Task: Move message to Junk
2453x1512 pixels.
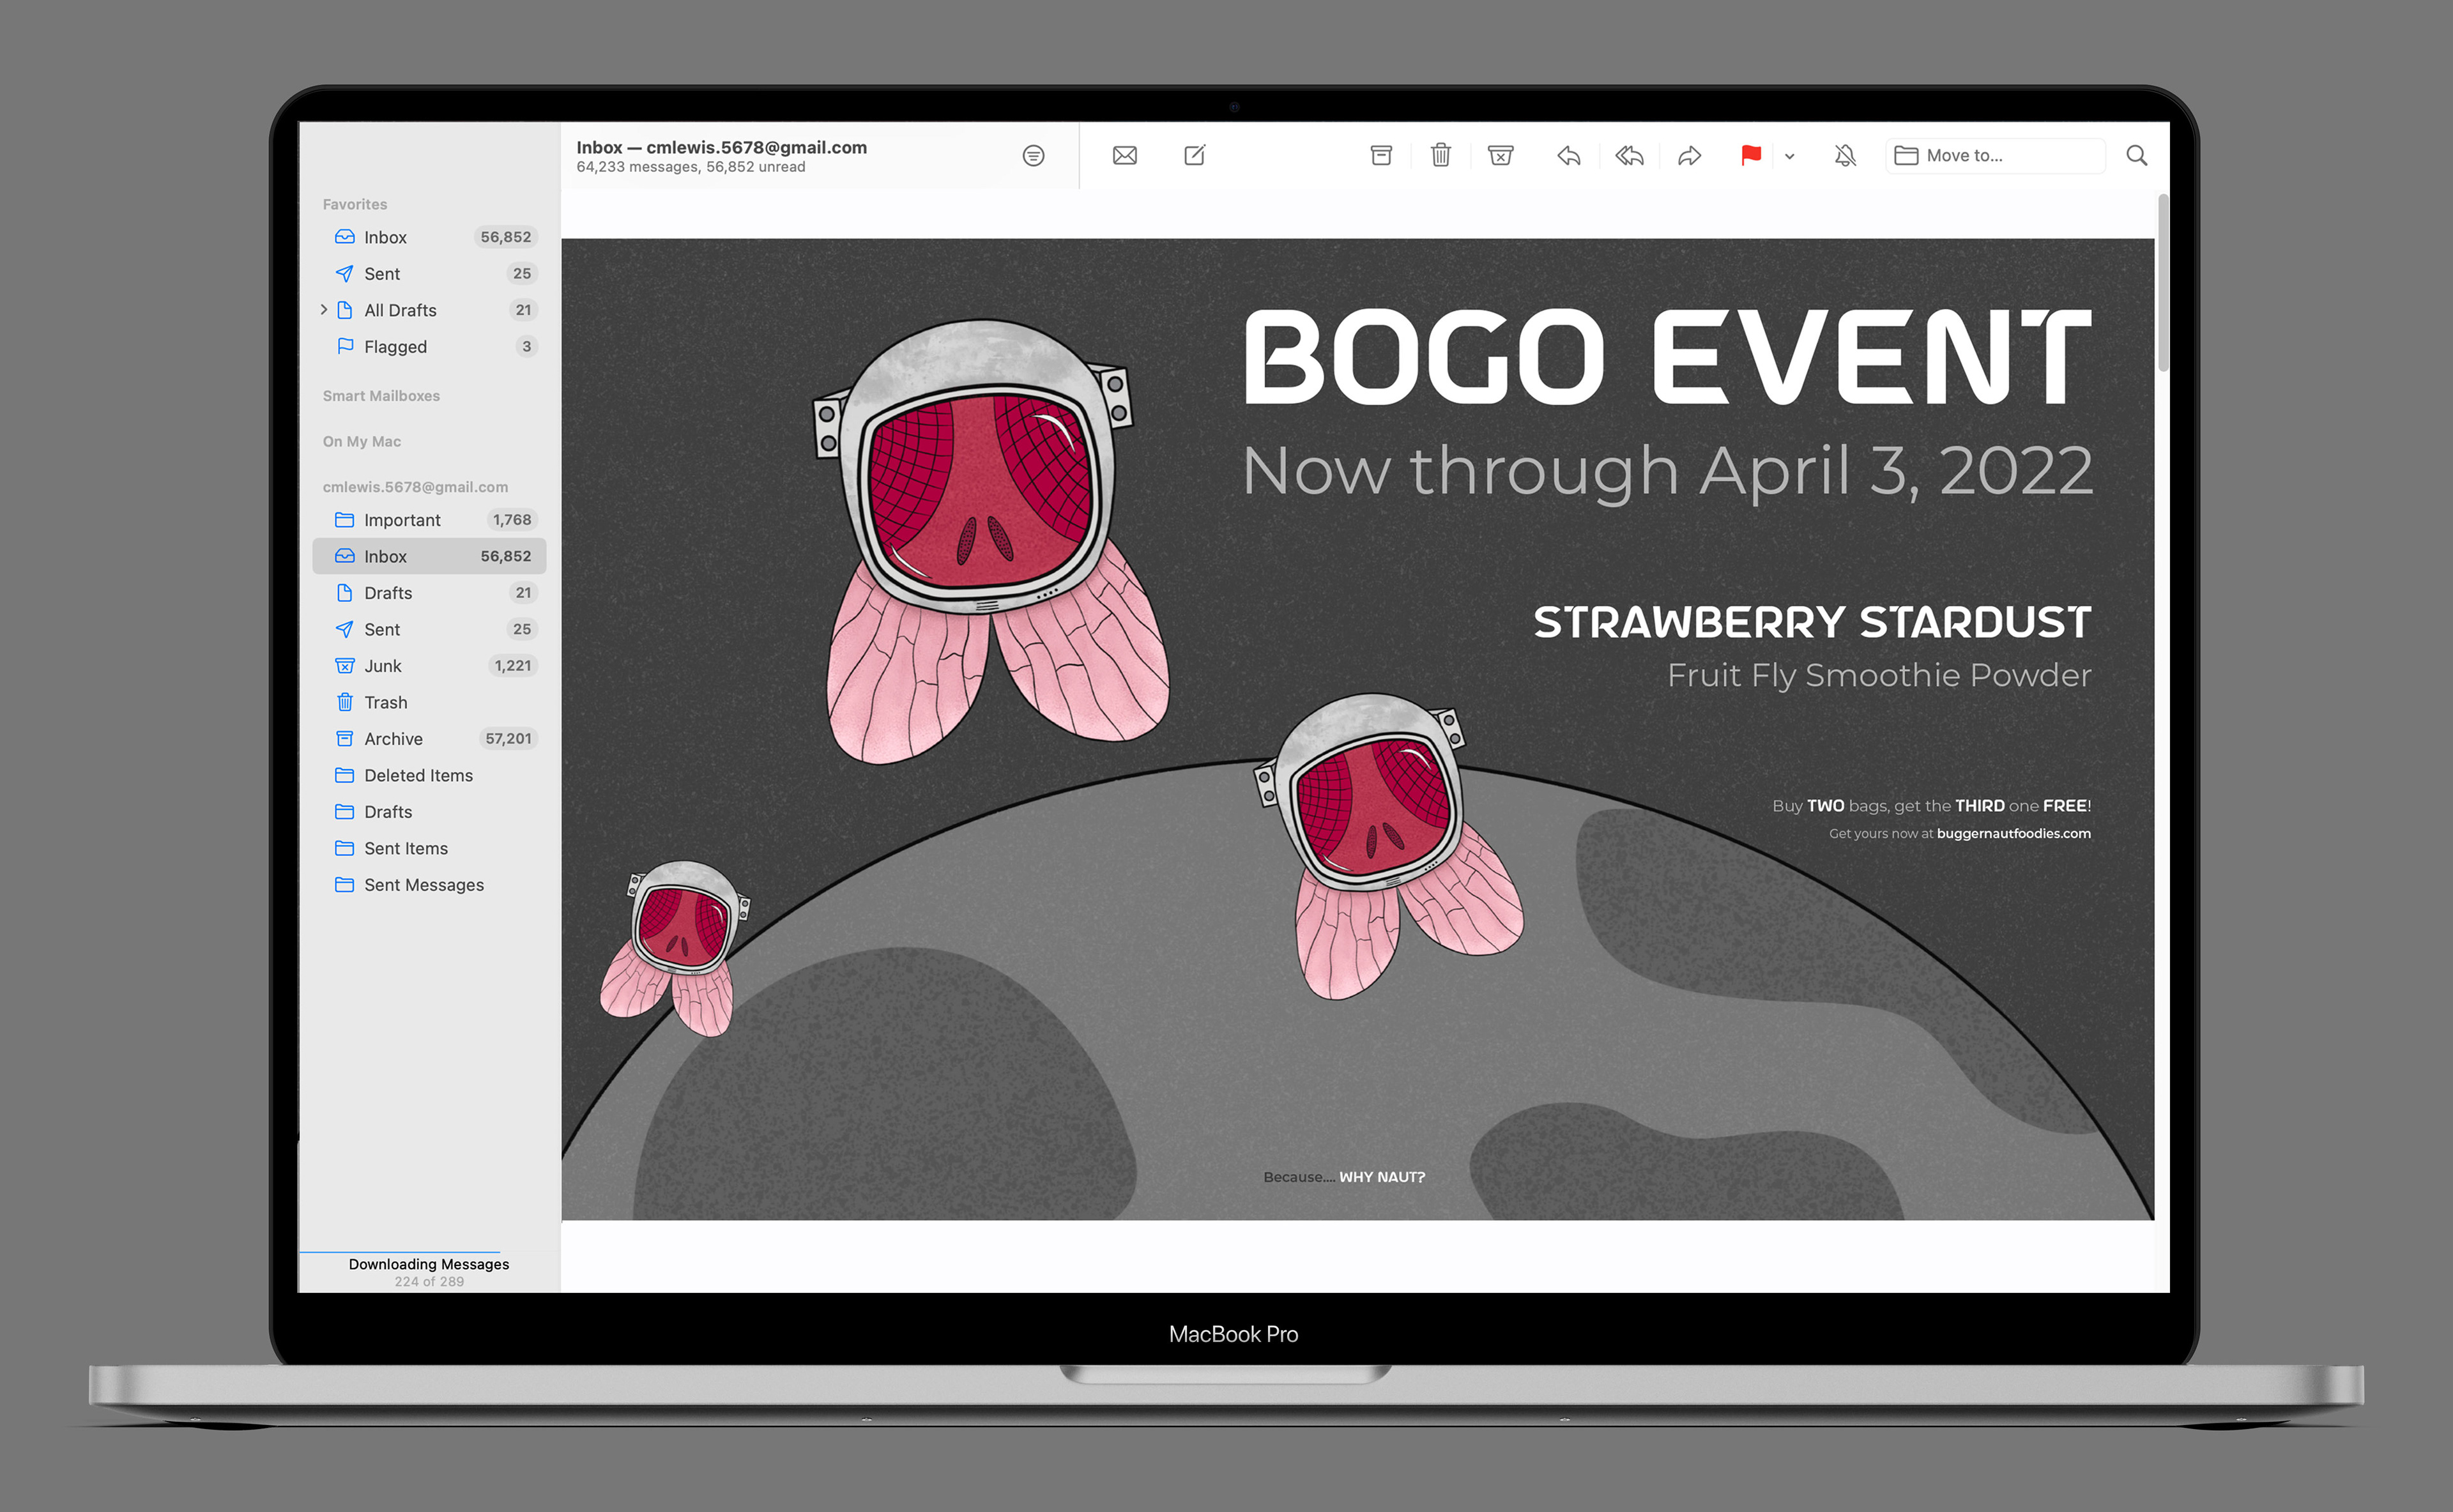Action: 1500,155
